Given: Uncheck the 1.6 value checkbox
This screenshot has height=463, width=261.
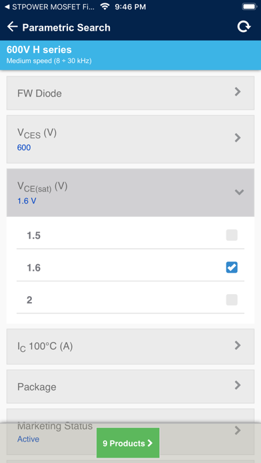Looking at the screenshot, I should 232,267.
